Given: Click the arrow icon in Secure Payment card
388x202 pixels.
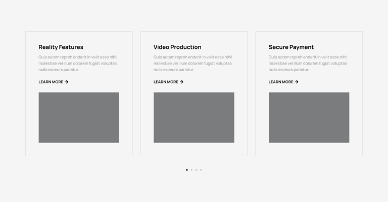Looking at the screenshot, I should point(297,82).
